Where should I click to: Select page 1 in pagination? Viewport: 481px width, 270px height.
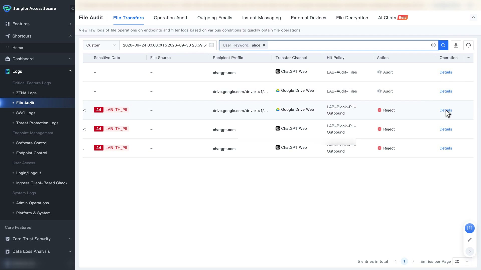(404, 261)
